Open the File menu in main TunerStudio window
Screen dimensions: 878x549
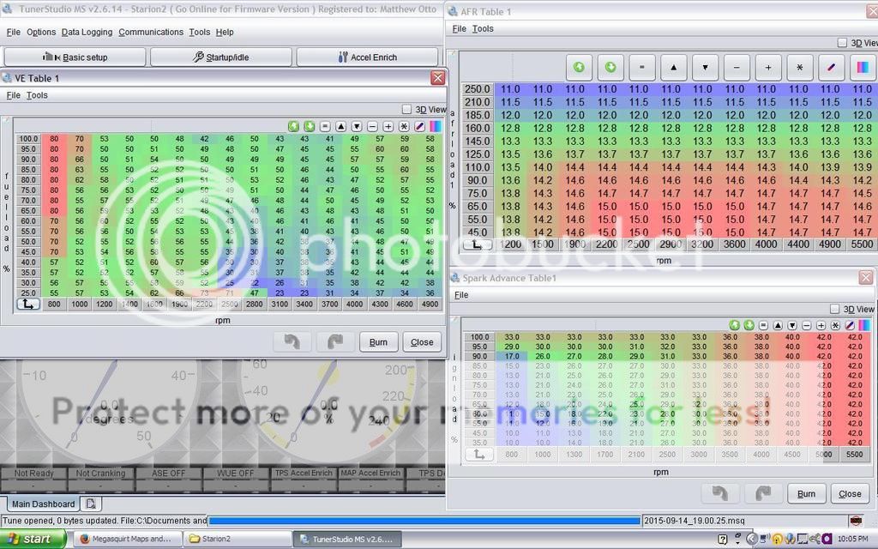pos(14,32)
